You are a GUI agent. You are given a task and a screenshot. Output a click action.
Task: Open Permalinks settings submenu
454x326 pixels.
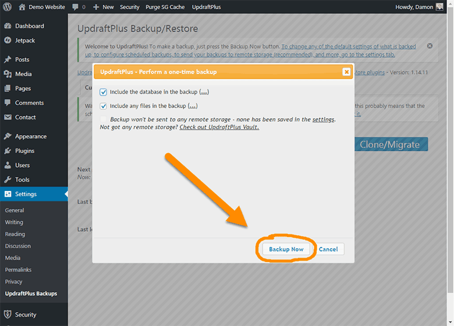[18, 270]
